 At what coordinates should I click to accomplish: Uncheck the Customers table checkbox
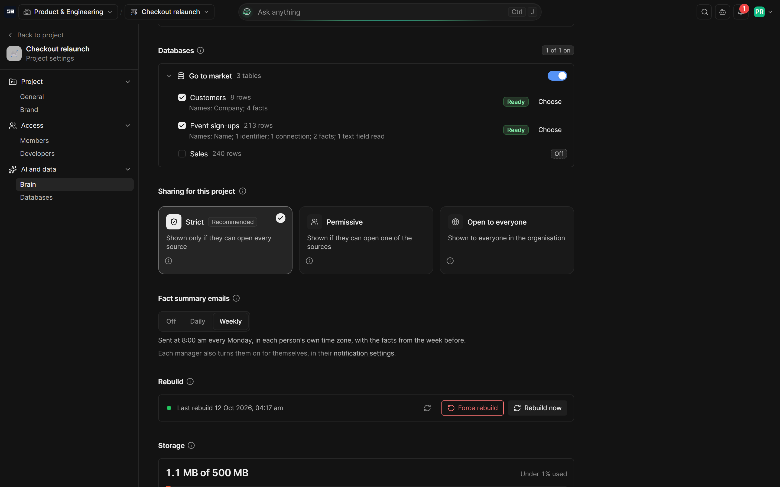point(182,98)
